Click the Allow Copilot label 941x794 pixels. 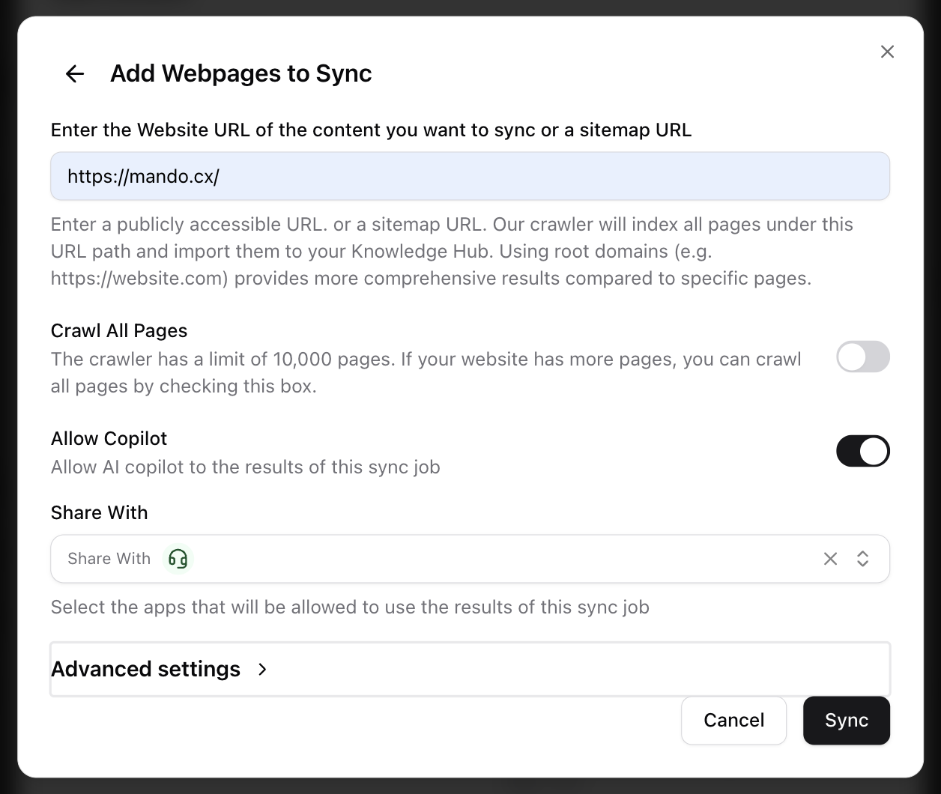tap(109, 438)
